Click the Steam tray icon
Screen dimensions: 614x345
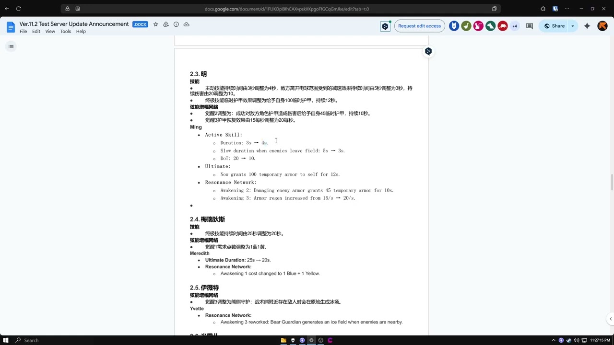click(568, 340)
